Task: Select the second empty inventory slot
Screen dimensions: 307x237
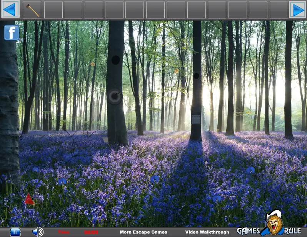Action: click(73, 10)
